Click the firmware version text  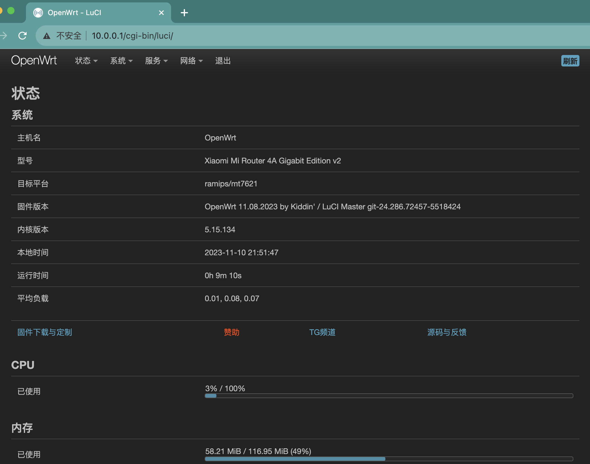332,207
